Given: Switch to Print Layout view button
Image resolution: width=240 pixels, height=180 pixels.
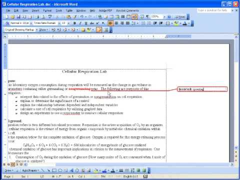Looking at the screenshot, I should 12,164.
